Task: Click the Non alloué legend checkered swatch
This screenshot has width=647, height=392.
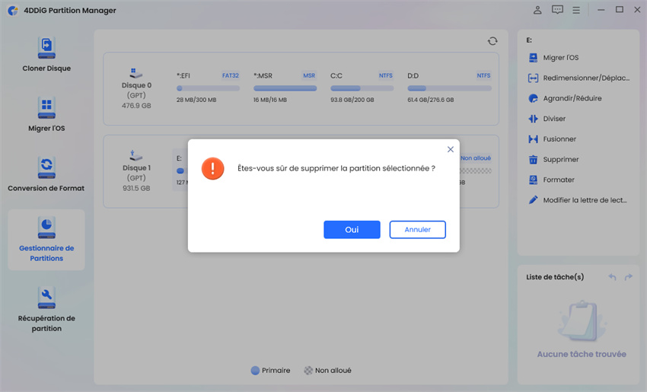Action: (308, 371)
